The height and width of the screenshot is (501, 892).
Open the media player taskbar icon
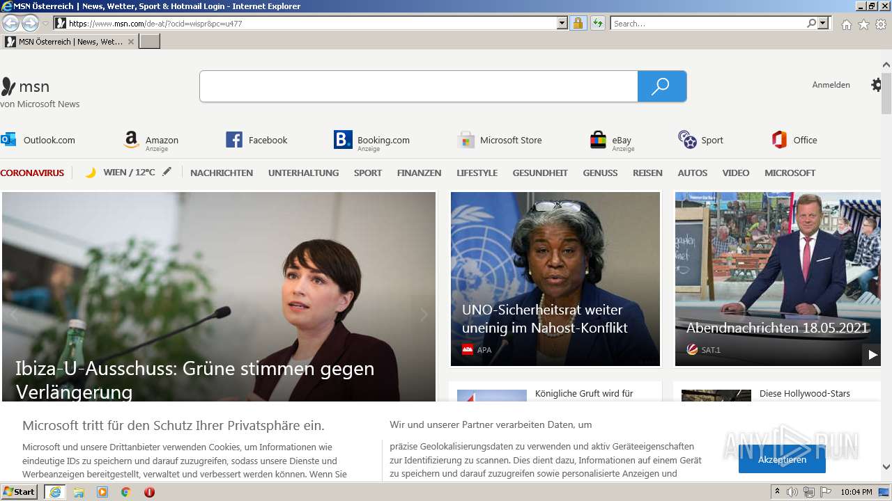coord(102,492)
